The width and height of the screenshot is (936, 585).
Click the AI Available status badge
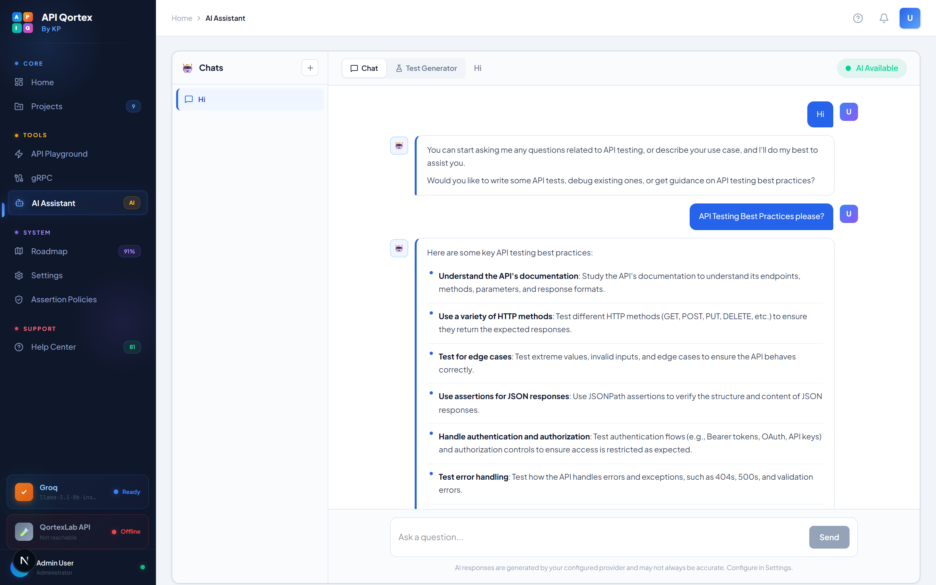coord(871,69)
